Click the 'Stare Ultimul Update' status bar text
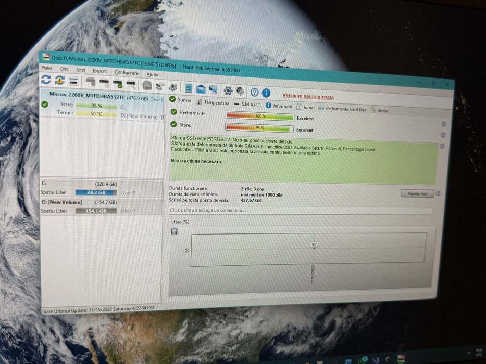This screenshot has width=486, height=364. tap(98, 309)
